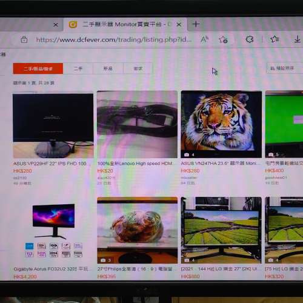Switch to the Monitor trading platform tab
Image resolution: width=303 pixels, height=303 pixels.
(125, 25)
